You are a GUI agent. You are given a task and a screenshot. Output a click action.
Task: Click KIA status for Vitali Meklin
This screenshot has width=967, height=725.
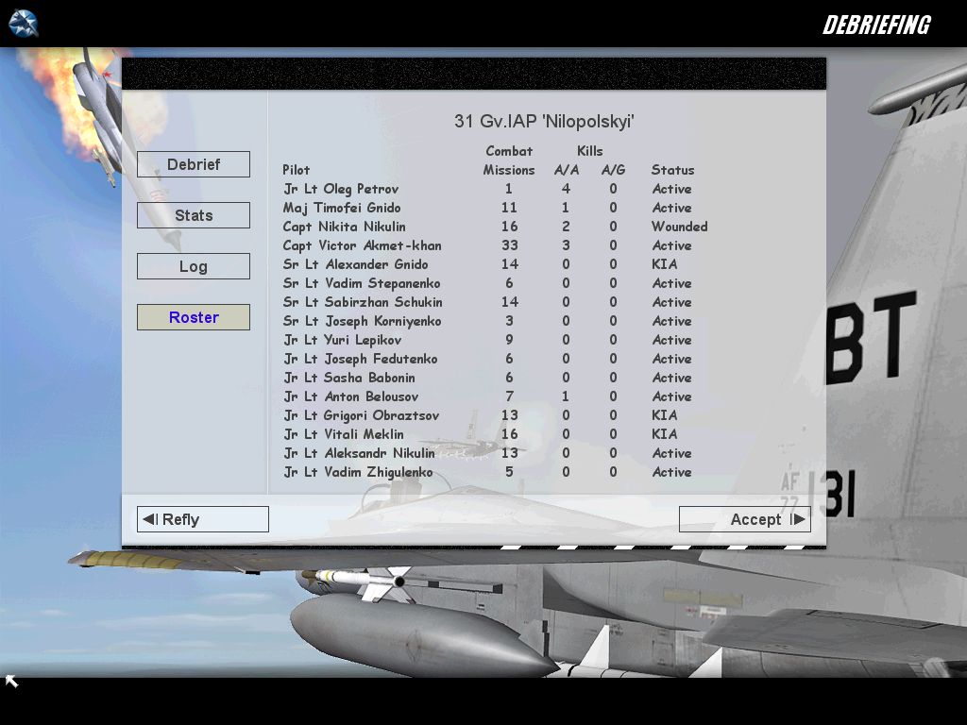(664, 434)
